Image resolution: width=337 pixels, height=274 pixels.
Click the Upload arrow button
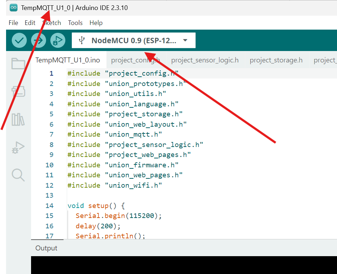click(x=39, y=40)
